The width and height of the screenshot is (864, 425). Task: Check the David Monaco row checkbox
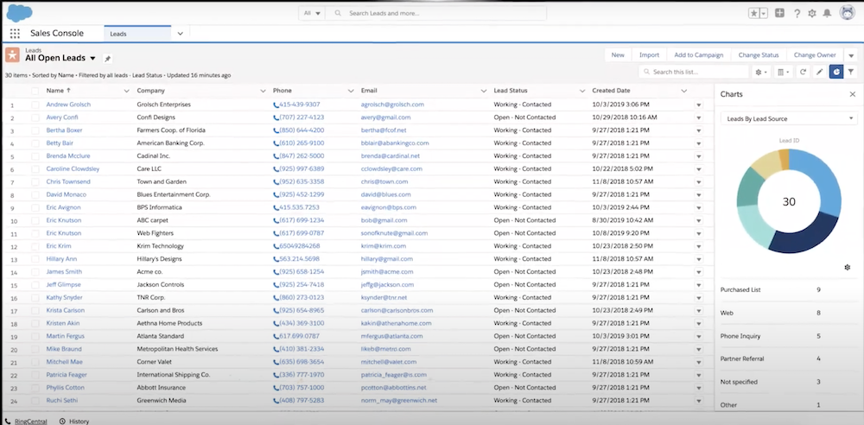pos(35,194)
